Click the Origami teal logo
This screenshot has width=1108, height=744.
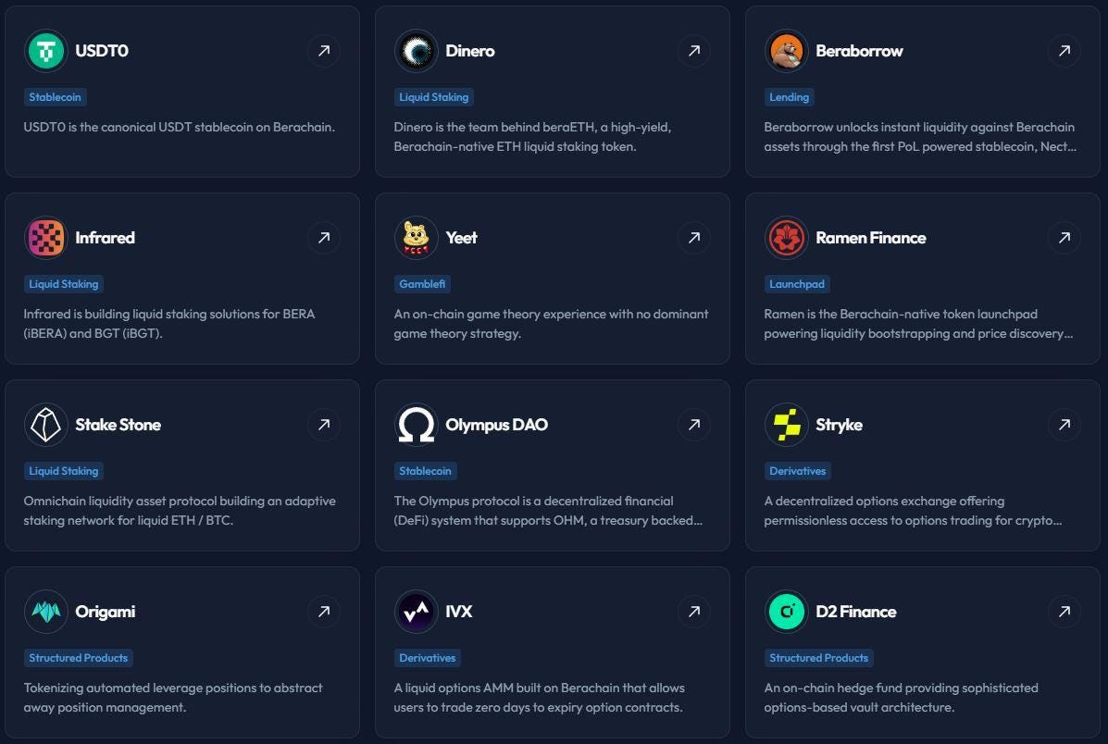(x=46, y=611)
